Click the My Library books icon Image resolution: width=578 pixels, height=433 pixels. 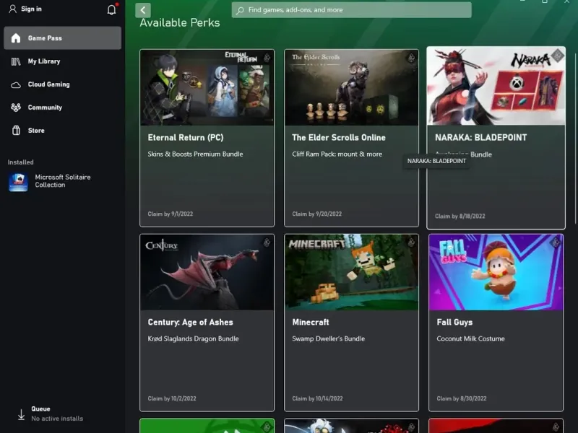click(16, 61)
